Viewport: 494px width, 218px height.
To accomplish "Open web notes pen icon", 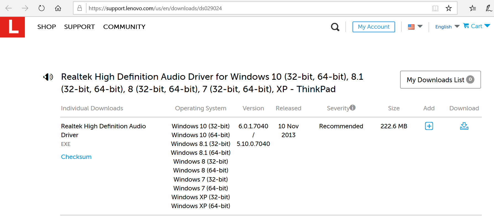I will click(x=489, y=8).
